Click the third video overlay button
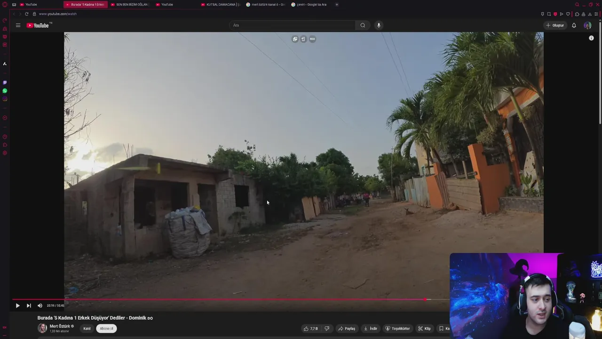 pos(312,39)
